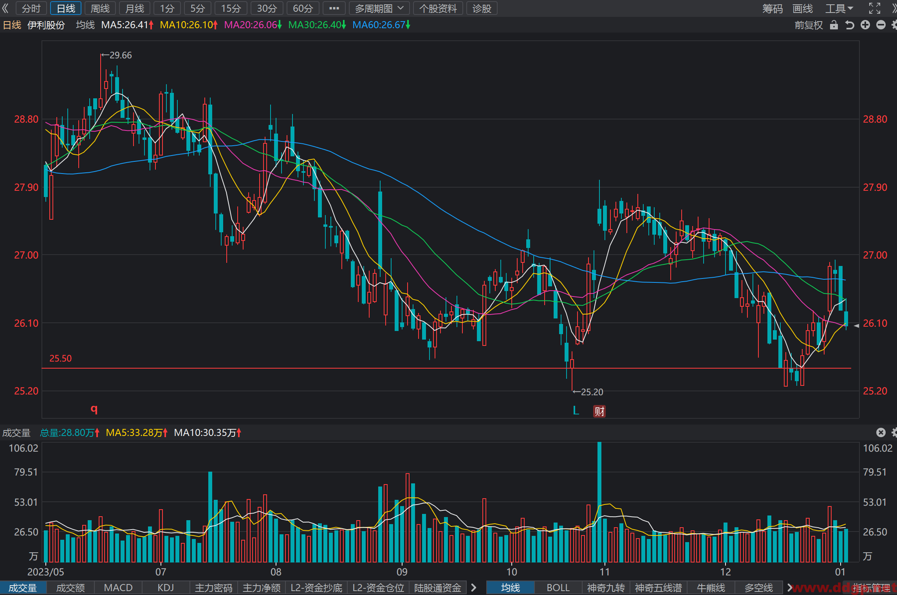Open the 工具 tools dropdown
Screen dimensions: 897x595
click(839, 8)
